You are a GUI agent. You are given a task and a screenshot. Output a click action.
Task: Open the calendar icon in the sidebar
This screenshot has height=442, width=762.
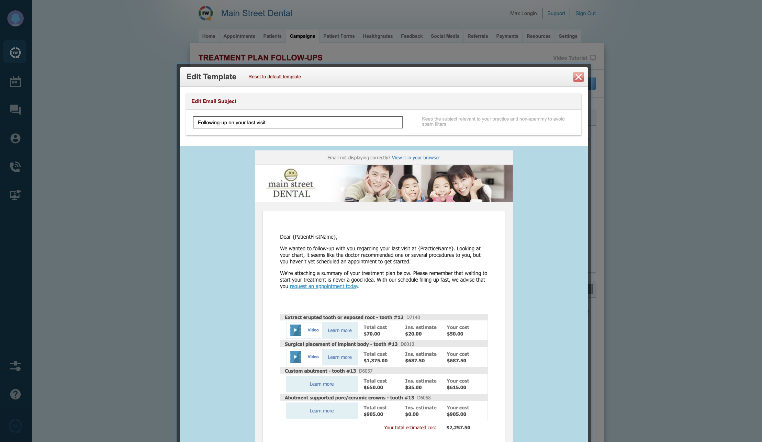[x=15, y=82]
